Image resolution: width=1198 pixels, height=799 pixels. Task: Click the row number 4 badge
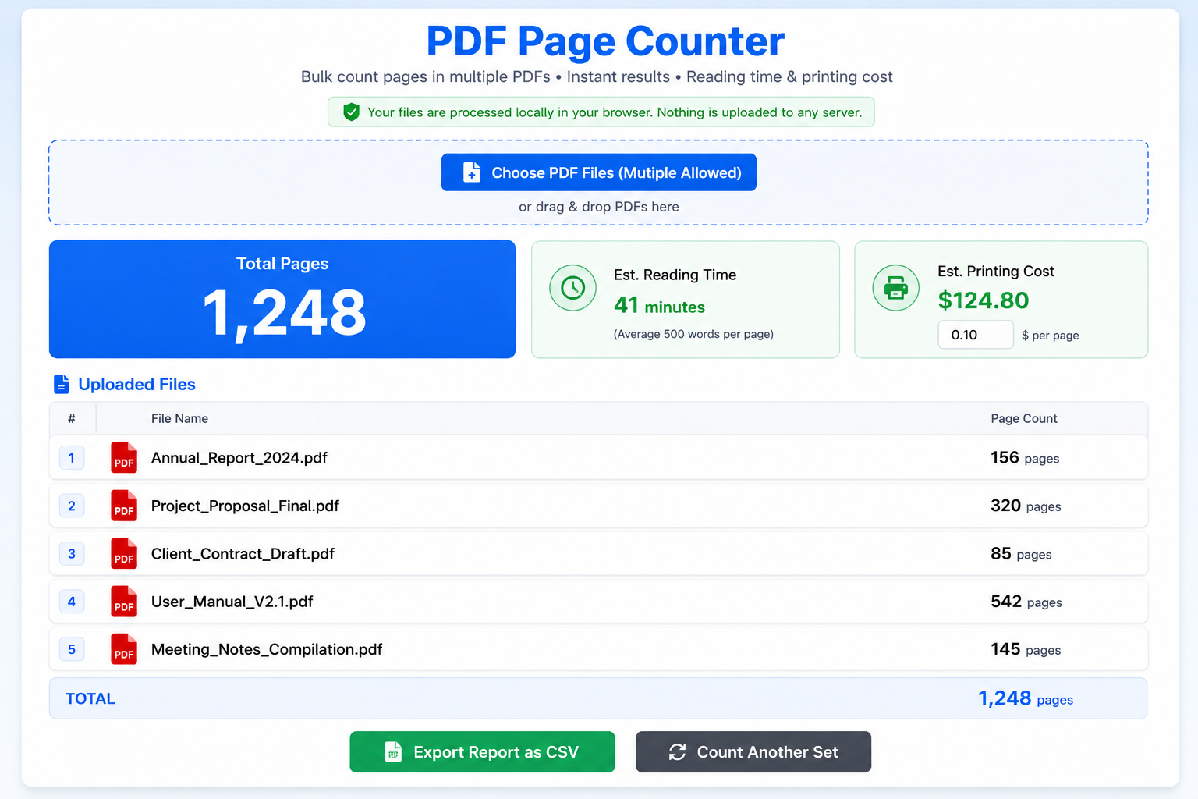click(x=72, y=602)
